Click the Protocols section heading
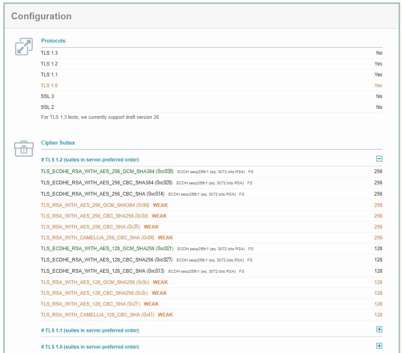Screen dimensions: 403x353 [x=53, y=41]
